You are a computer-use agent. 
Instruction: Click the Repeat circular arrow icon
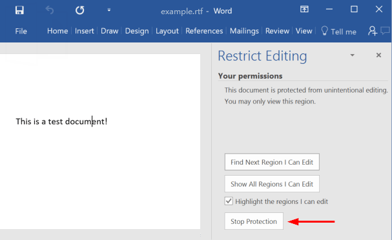pos(79,10)
